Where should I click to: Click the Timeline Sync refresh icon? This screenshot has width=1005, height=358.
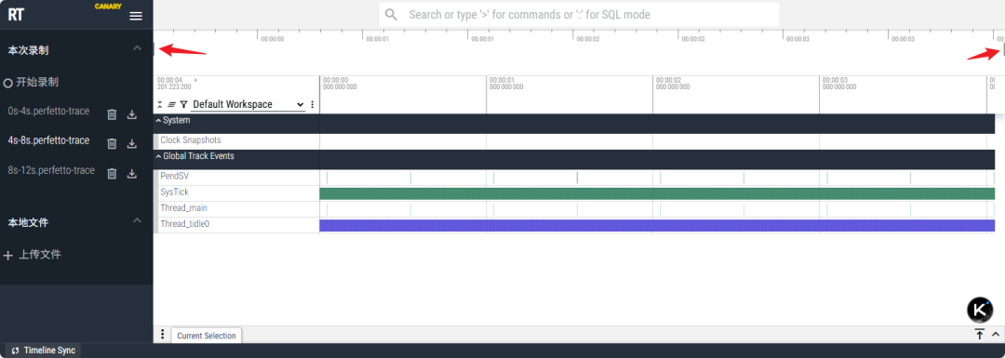[16, 351]
